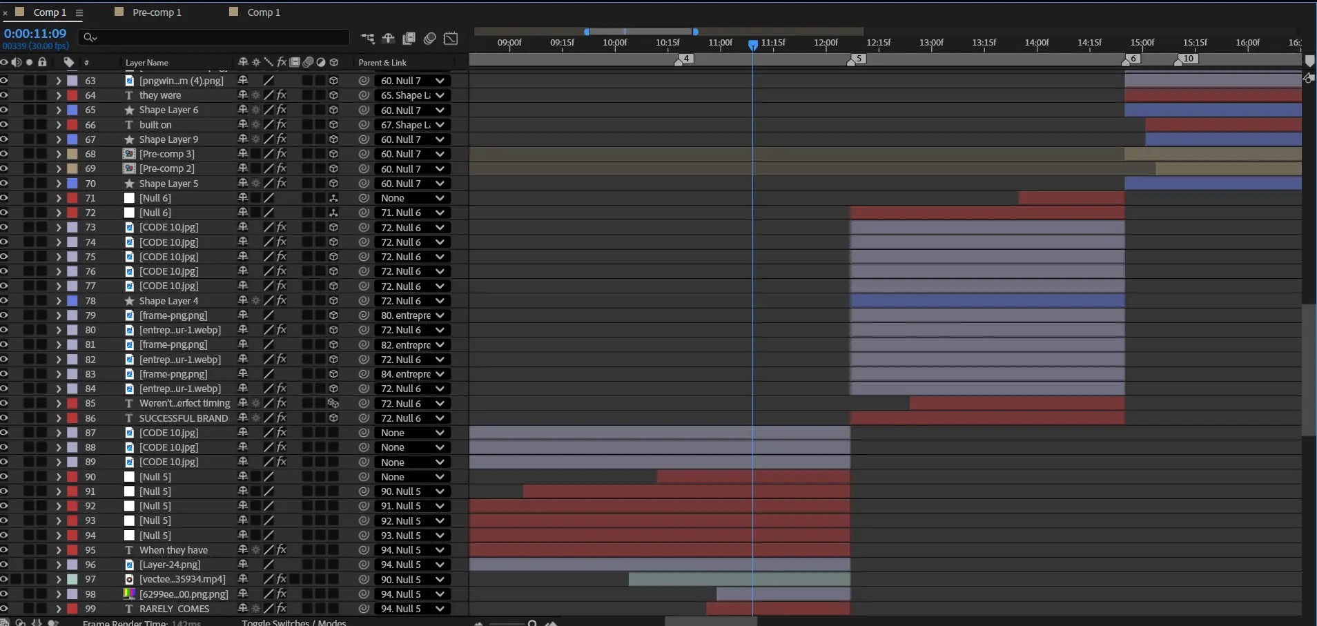Image resolution: width=1317 pixels, height=626 pixels.
Task: Open the Comp 1 panel menu
Action: tap(79, 12)
